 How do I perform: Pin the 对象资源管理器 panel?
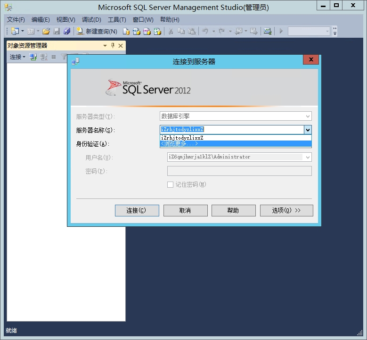[113, 46]
